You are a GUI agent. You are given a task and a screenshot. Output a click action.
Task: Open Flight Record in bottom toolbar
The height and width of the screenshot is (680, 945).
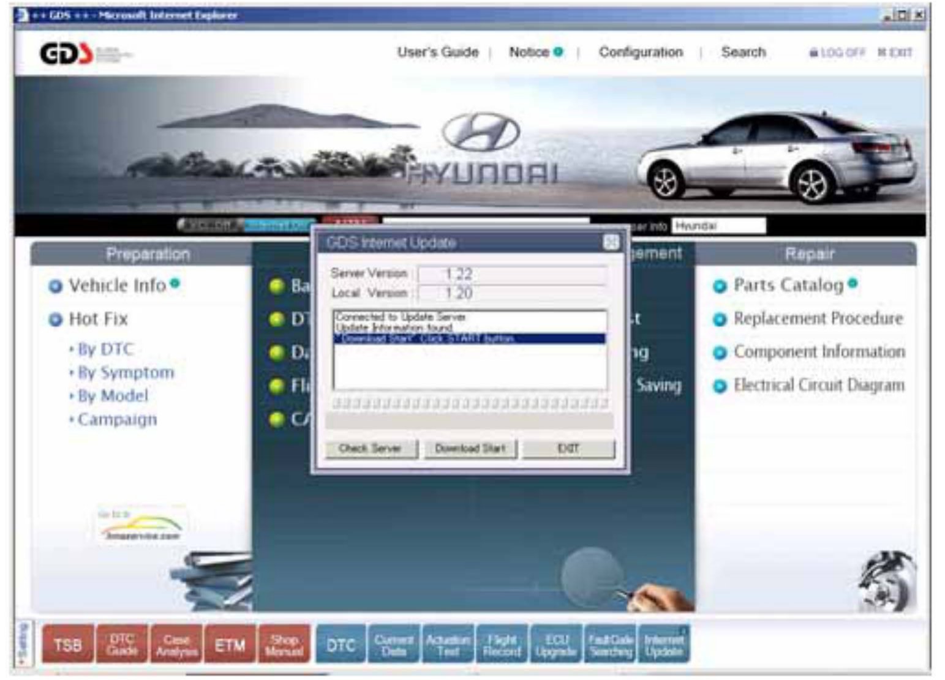tap(502, 645)
